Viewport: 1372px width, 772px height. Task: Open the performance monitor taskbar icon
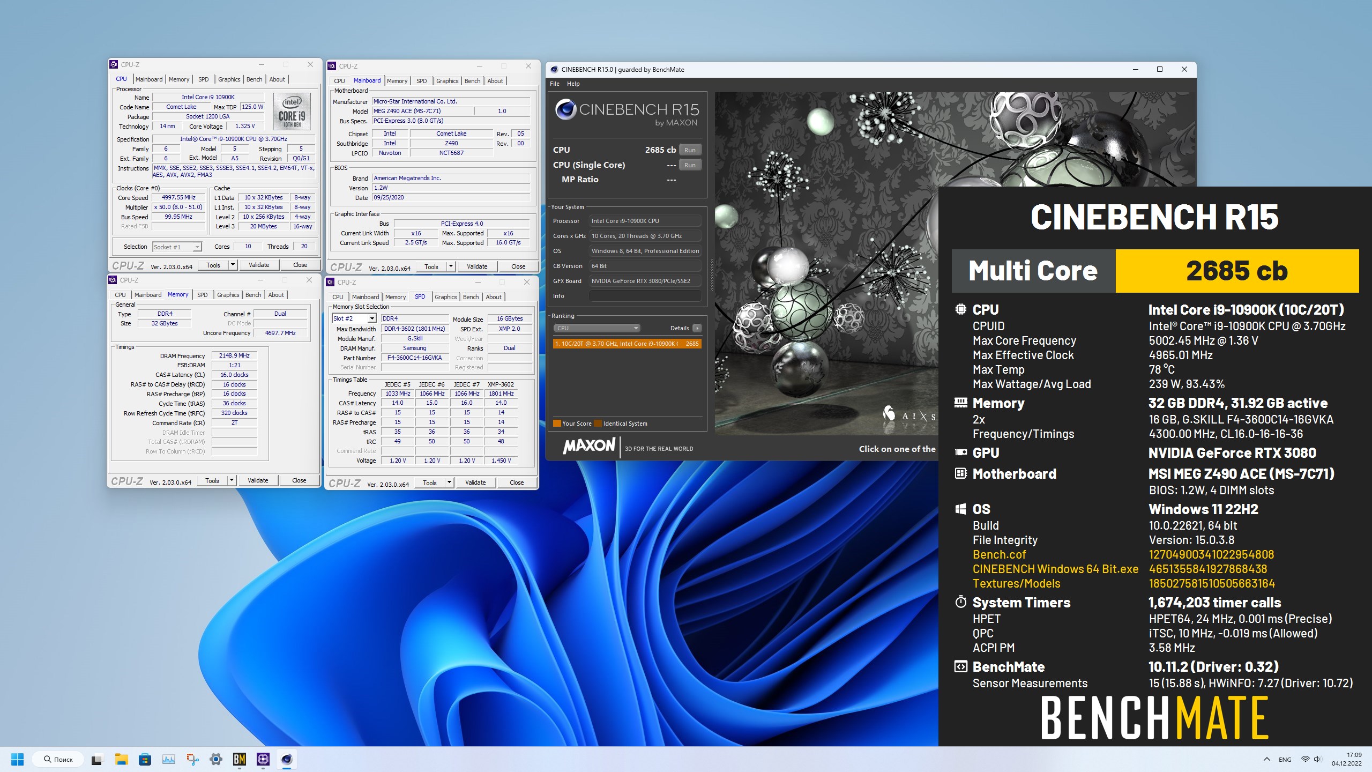point(169,759)
